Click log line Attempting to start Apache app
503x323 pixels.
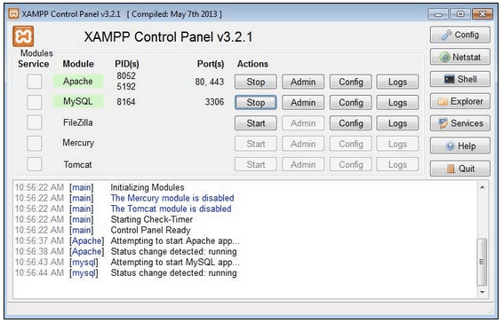[175, 240]
